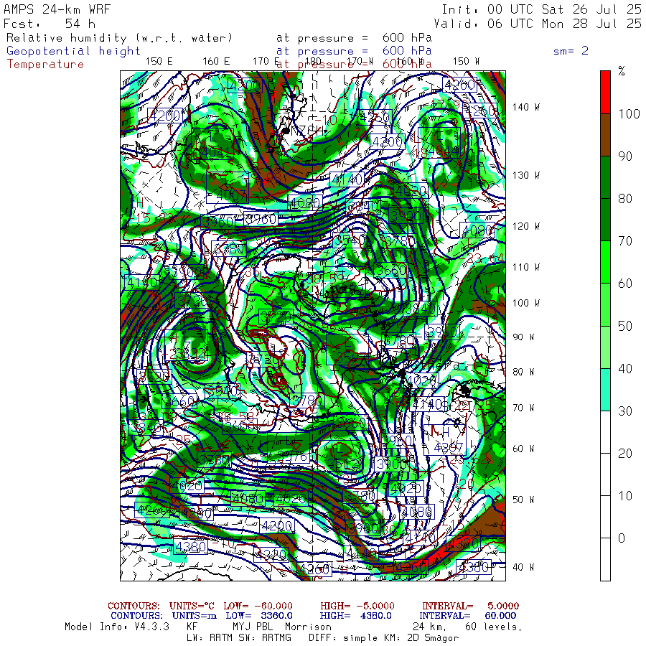The width and height of the screenshot is (646, 646).
Task: Click the red 'LOW= -60.000' contour text
Action: (x=258, y=606)
